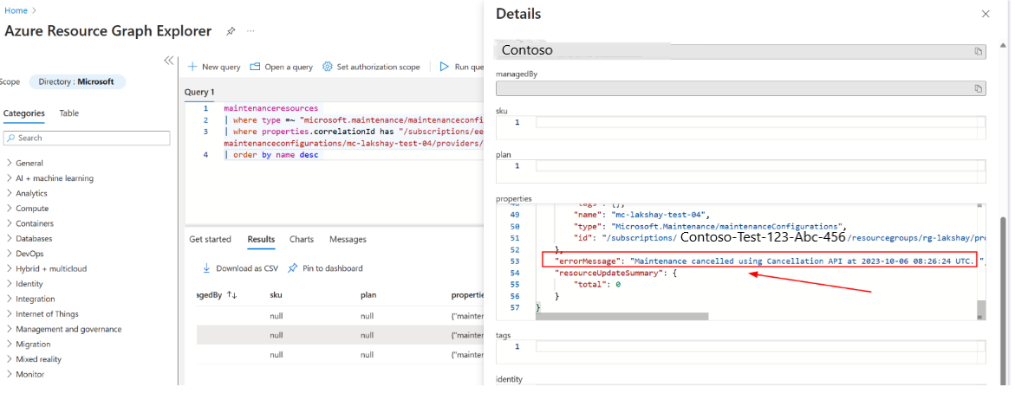
Task: Click 'maintenanceresources' in query editor
Action: 270,108
